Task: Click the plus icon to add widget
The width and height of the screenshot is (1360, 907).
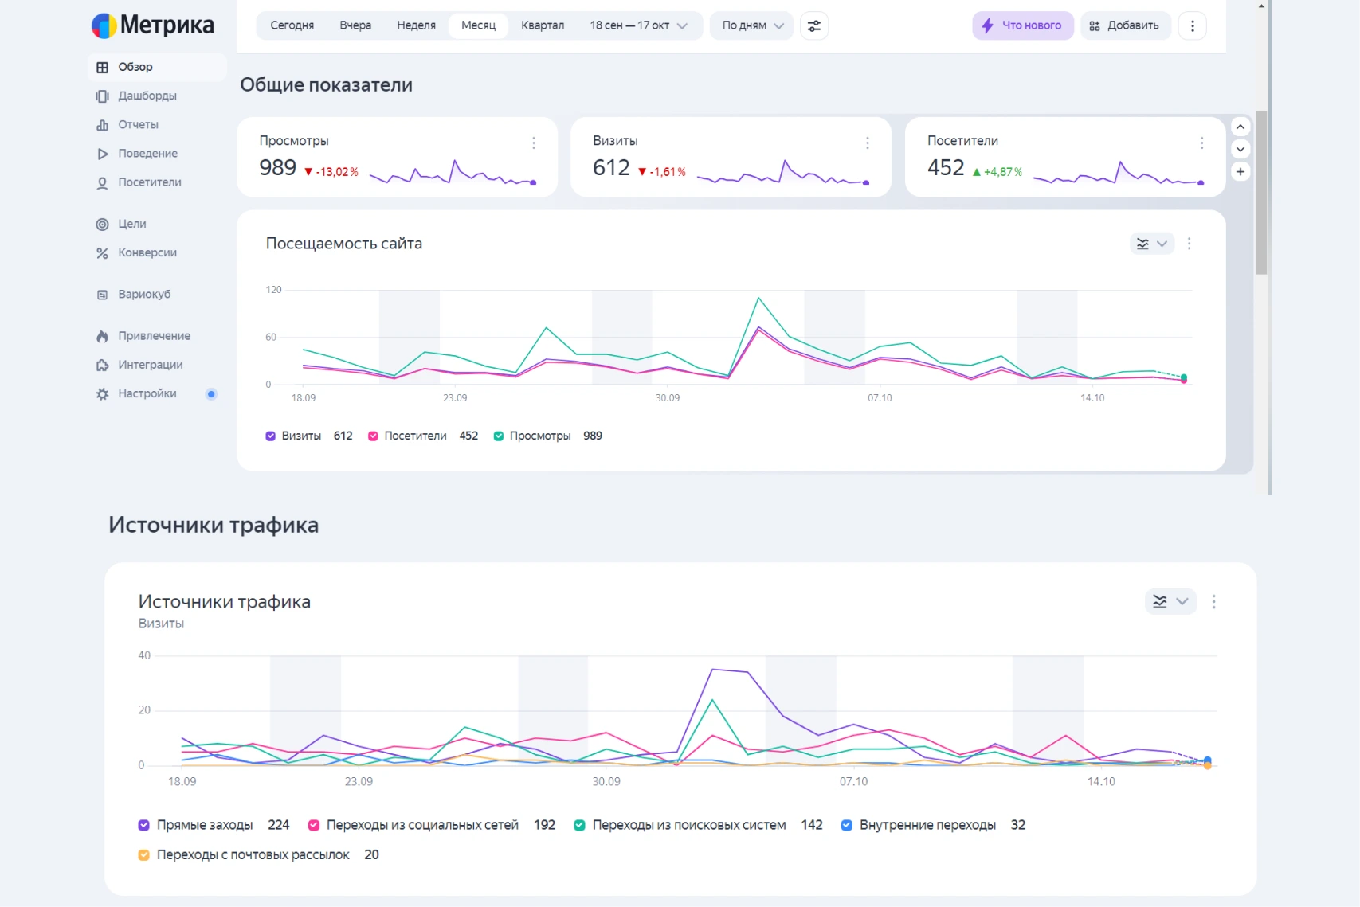Action: coord(1240,172)
